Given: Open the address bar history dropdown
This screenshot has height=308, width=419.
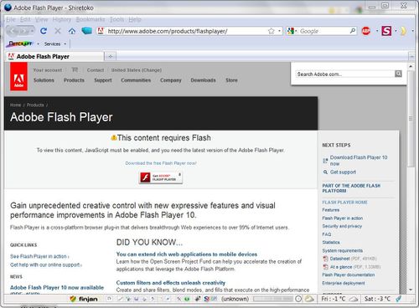Looking at the screenshot, I should (x=279, y=31).
